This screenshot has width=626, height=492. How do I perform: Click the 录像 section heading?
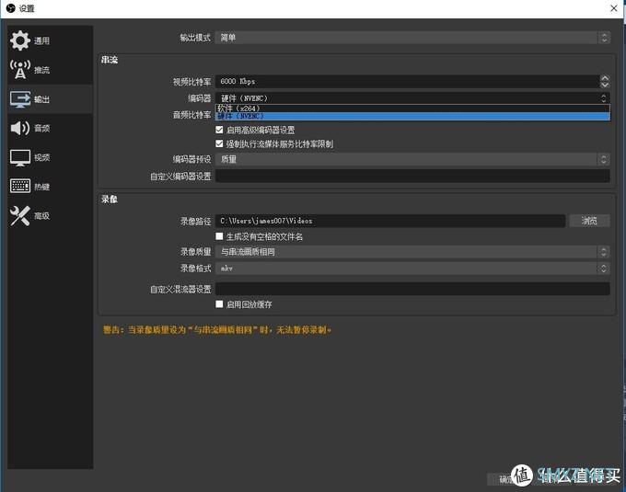109,200
